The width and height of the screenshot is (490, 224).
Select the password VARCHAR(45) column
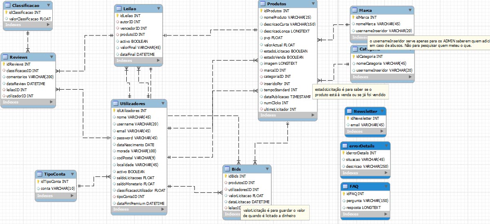click(x=136, y=138)
